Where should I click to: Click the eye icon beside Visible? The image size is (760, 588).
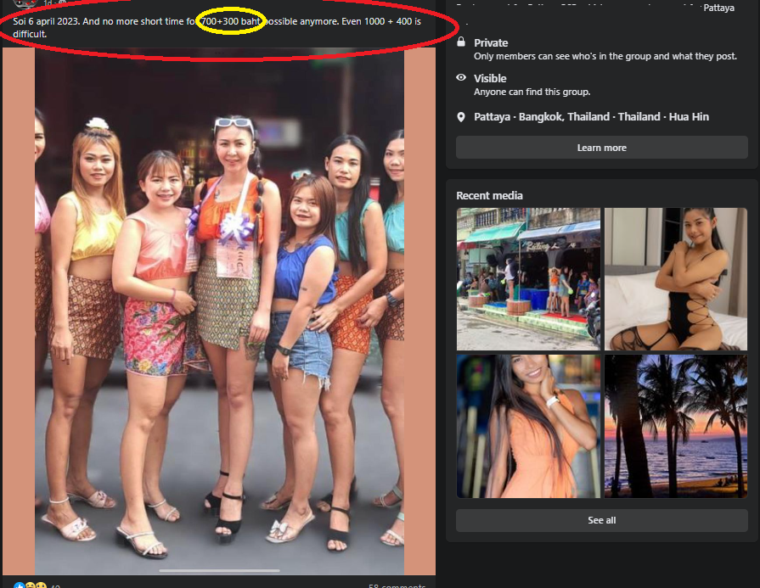point(461,78)
